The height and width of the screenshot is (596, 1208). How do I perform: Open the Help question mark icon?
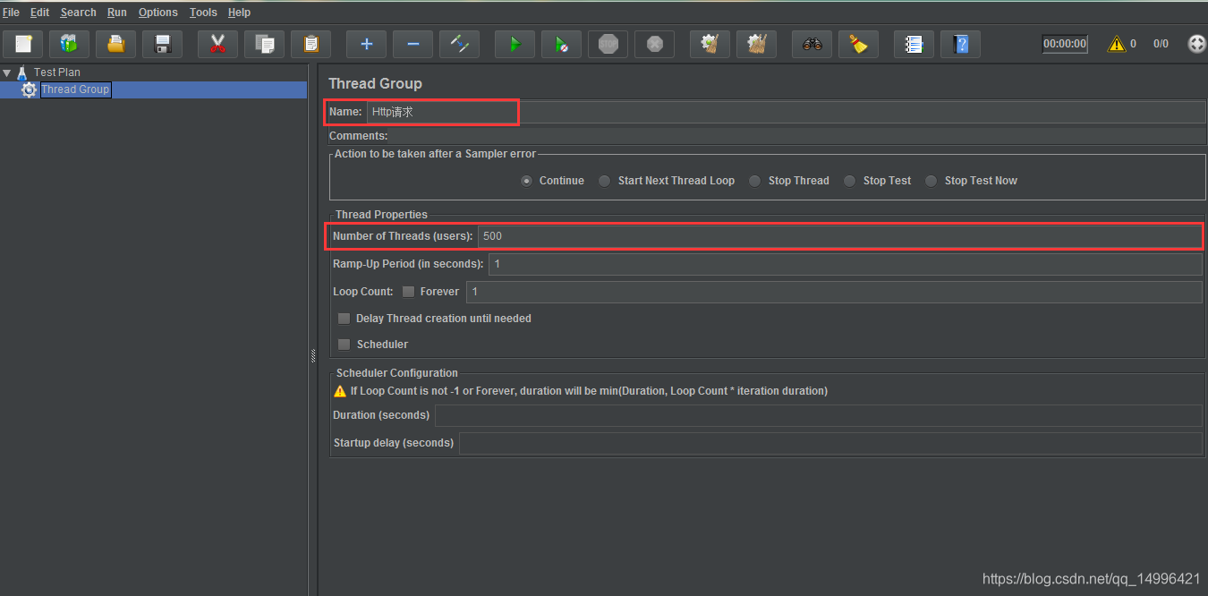coord(960,44)
